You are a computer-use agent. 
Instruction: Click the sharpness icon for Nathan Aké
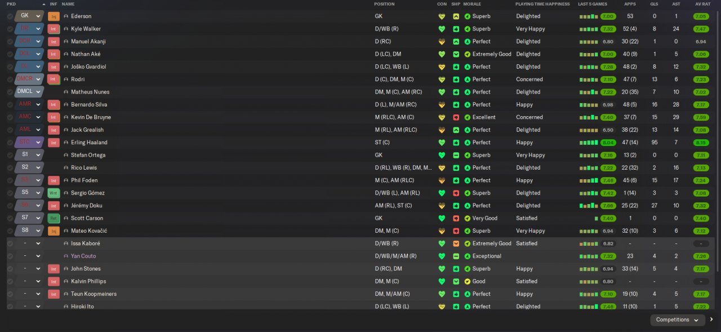pyautogui.click(x=456, y=54)
